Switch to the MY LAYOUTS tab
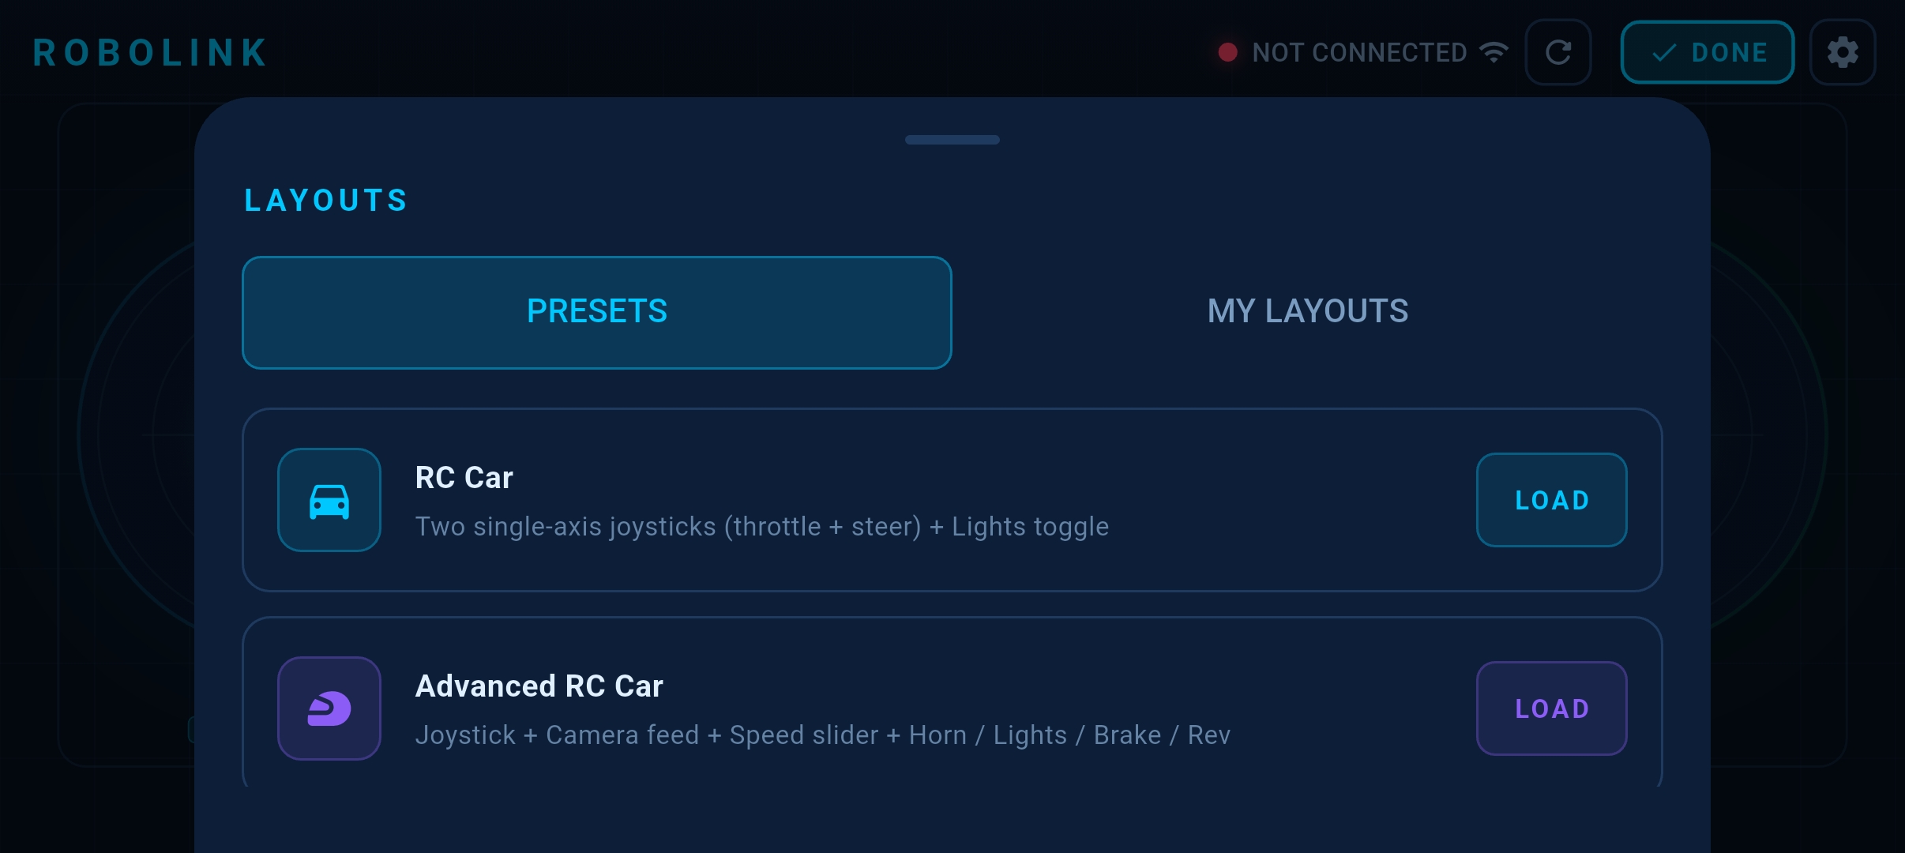The width and height of the screenshot is (1905, 853). point(1307,311)
